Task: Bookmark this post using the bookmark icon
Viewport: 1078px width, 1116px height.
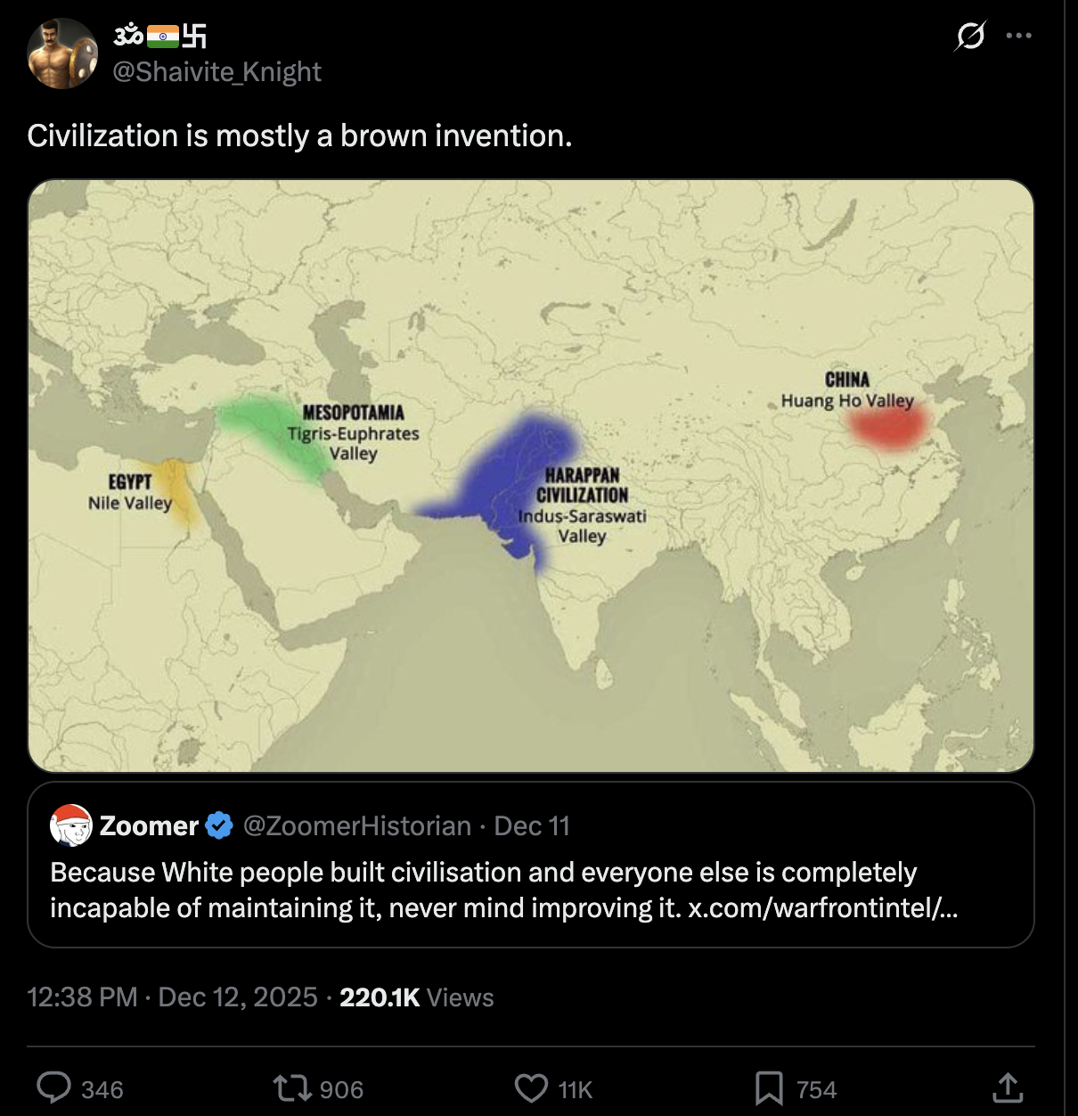Action: pos(769,1088)
